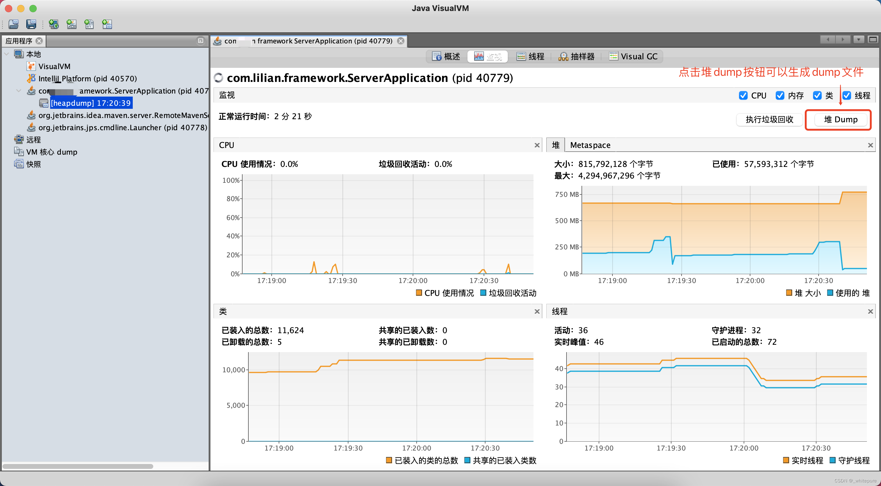Close the 线程 chart panel
This screenshot has height=486, width=881.
(870, 311)
